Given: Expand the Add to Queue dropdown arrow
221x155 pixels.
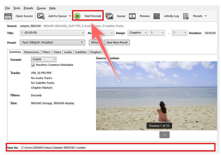Looking at the screenshot, I should click(70, 16).
